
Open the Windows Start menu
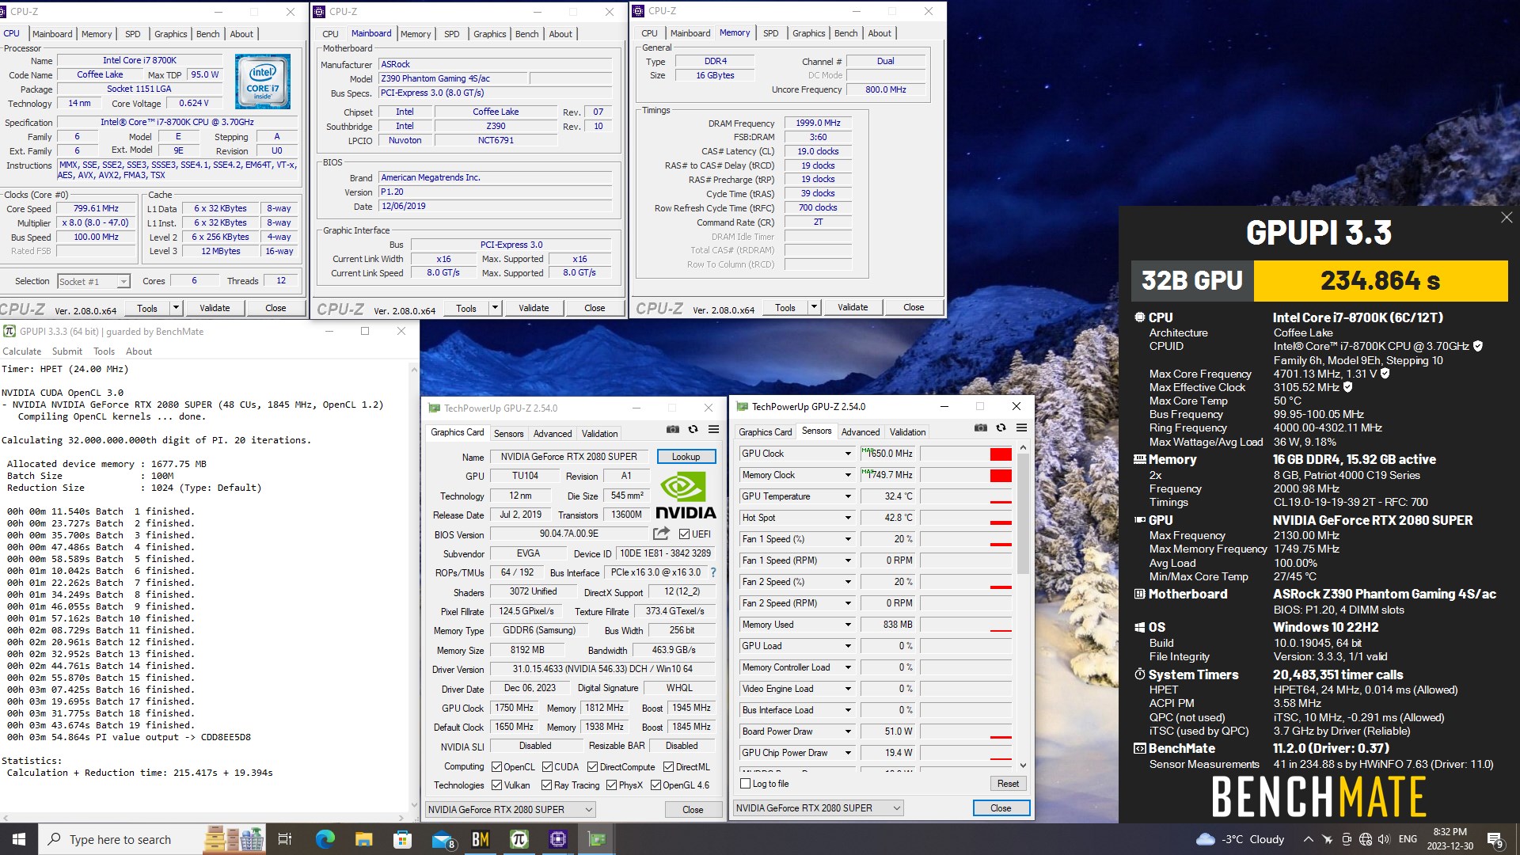[x=19, y=839]
